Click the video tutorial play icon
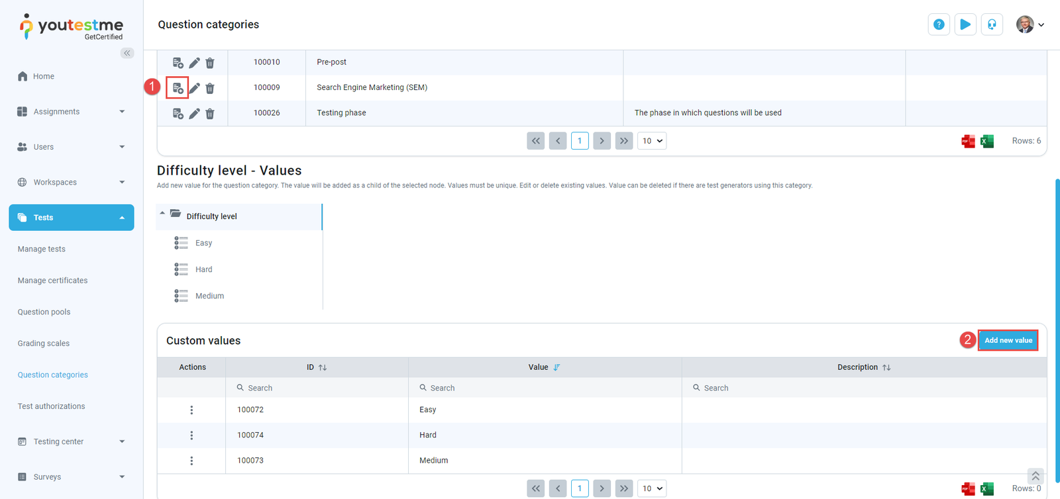Viewport: 1060px width, 499px height. pyautogui.click(x=965, y=24)
